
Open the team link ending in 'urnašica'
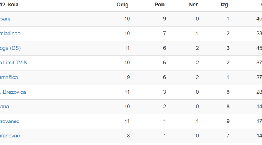coord(9,78)
